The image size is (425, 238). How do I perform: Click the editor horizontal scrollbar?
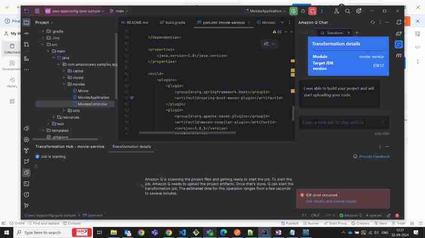188,133
